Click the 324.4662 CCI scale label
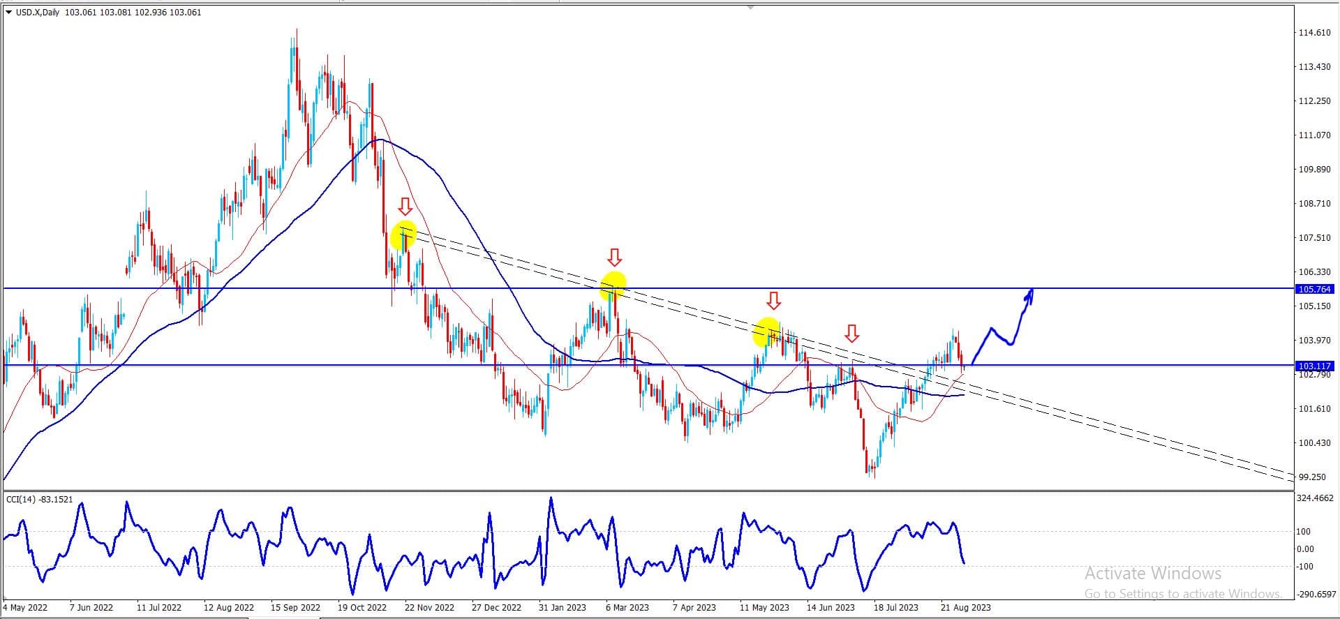This screenshot has width=1340, height=619. (x=1314, y=498)
